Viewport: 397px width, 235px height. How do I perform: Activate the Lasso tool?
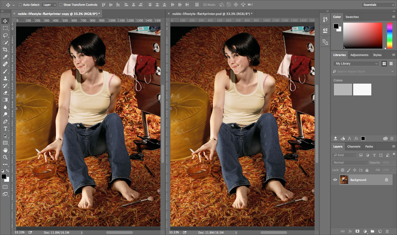coord(6,35)
